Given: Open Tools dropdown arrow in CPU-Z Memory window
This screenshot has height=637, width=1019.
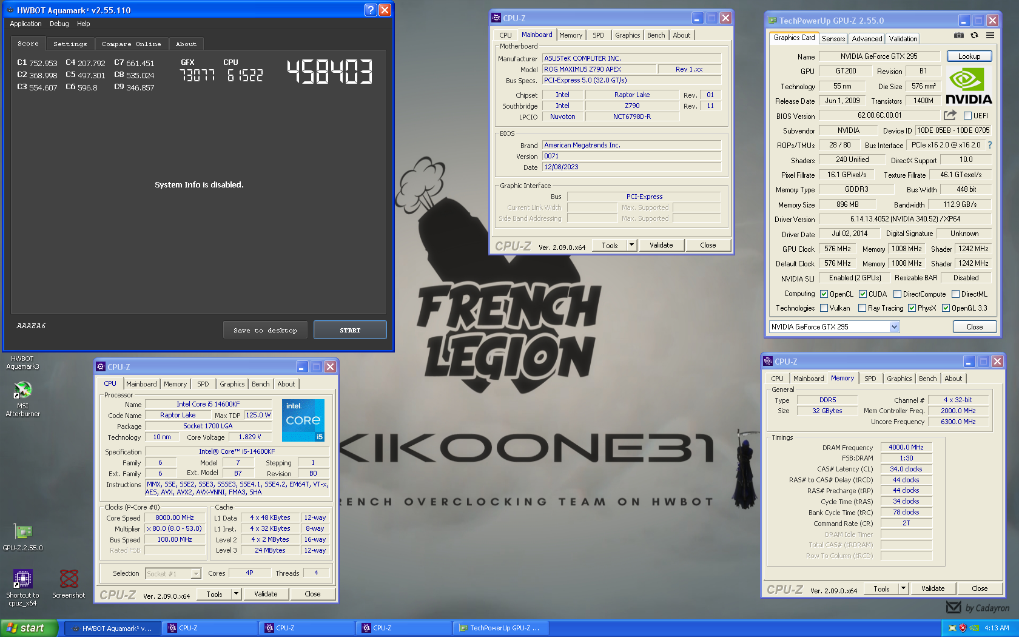Looking at the screenshot, I should tap(903, 588).
